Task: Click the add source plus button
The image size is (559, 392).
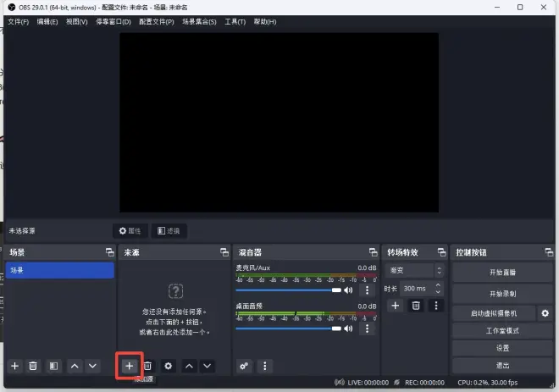Action: 129,366
